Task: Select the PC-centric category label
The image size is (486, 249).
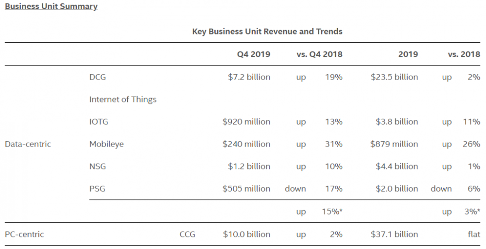Action: pos(24,234)
